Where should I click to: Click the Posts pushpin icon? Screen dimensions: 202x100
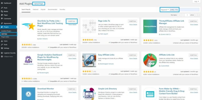coord(2,8)
